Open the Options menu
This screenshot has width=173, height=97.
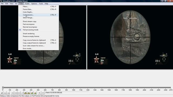coord(34,4)
